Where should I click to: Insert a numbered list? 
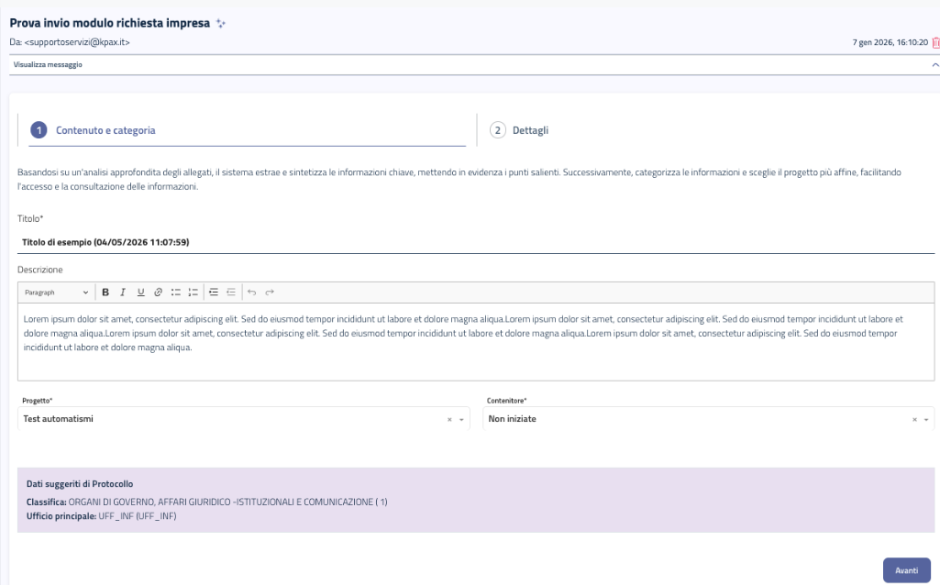coord(193,292)
